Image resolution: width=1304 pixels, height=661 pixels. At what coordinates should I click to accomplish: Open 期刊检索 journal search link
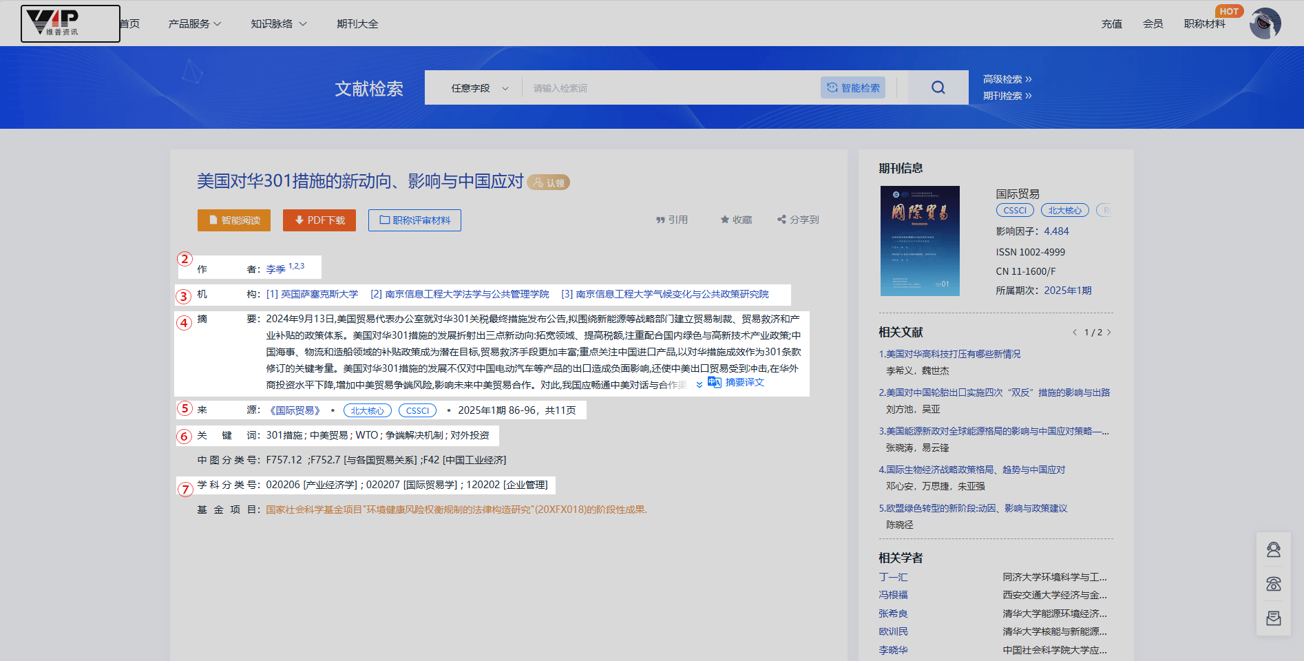[1007, 96]
